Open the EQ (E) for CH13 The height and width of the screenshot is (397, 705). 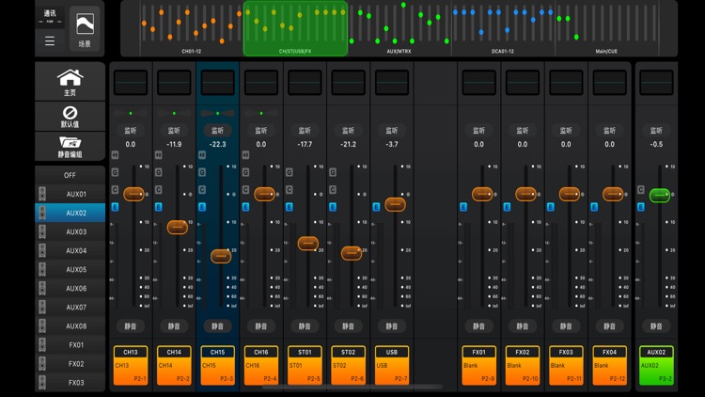click(x=115, y=207)
